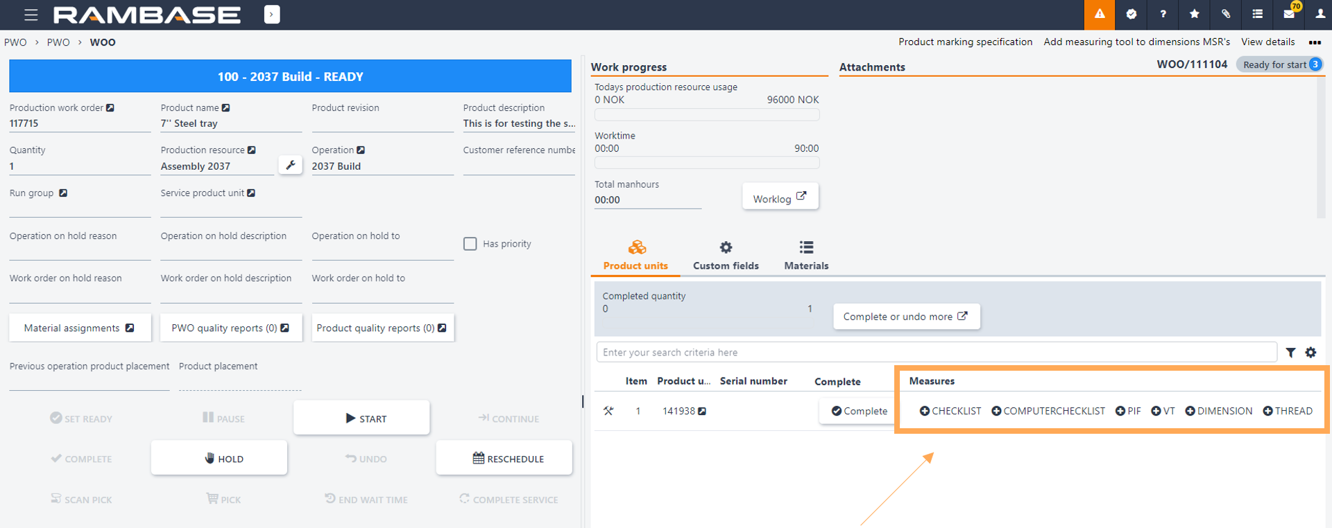Open the Service product unit link icon
Viewport: 1332px width, 528px height.
(251, 193)
